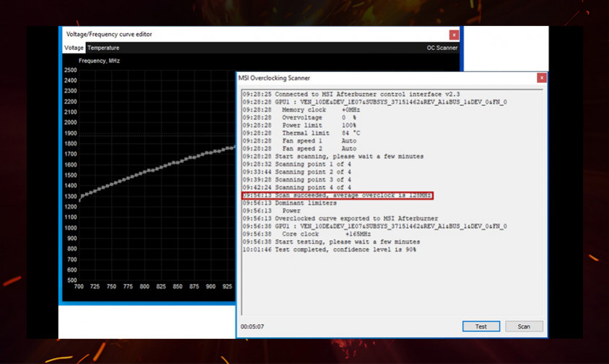
Task: Click the 'Test completed, confidence level' log entry
Action: (x=330, y=249)
